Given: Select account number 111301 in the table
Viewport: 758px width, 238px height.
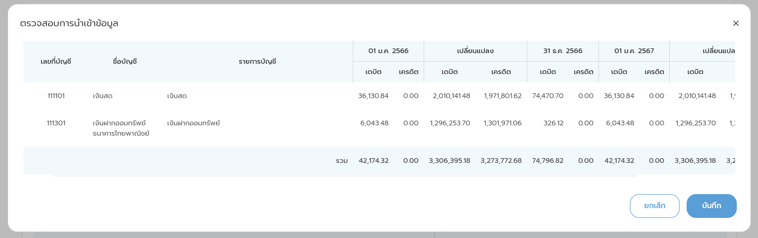Looking at the screenshot, I should 56,123.
